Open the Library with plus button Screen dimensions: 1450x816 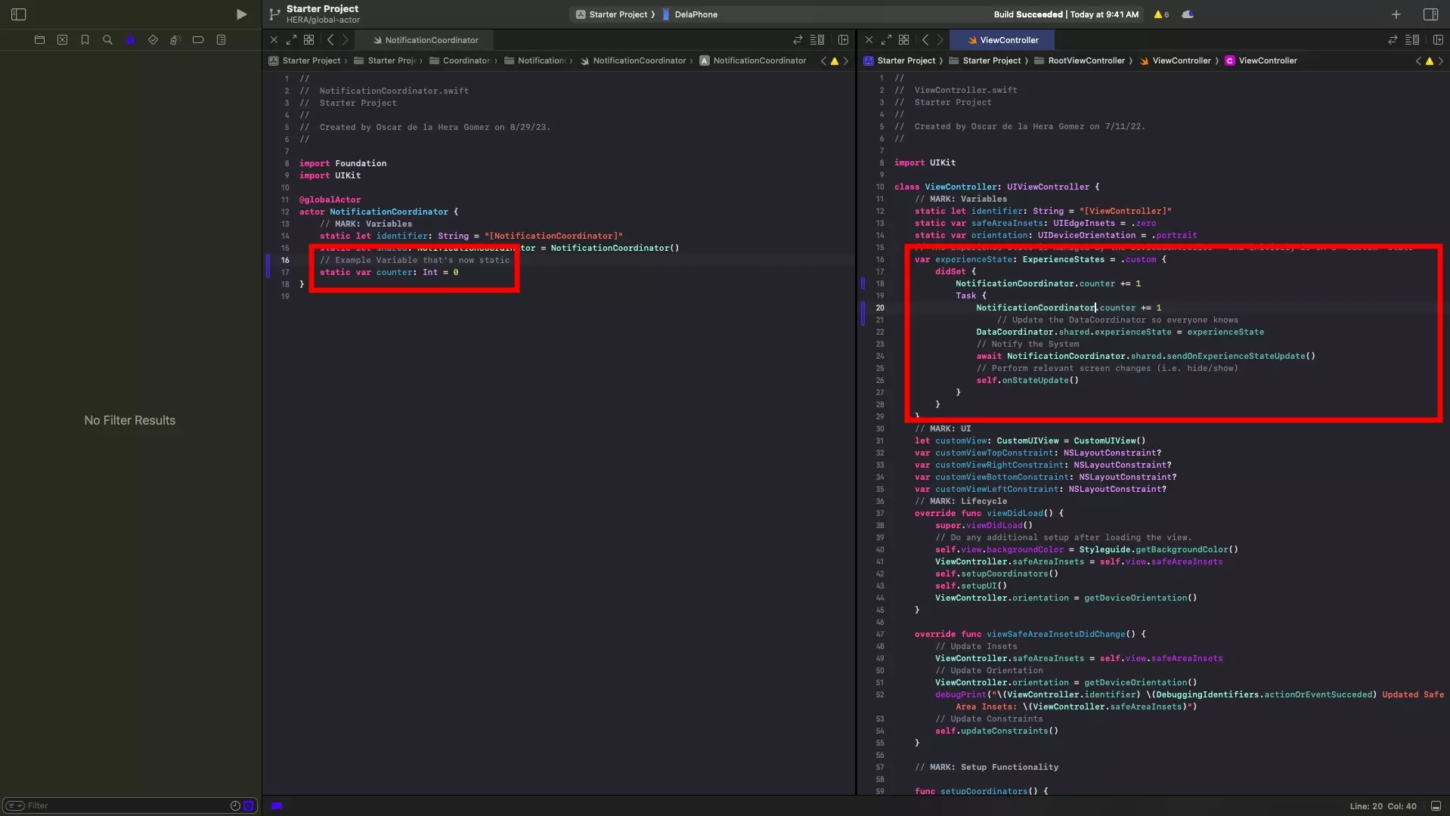(x=1396, y=14)
